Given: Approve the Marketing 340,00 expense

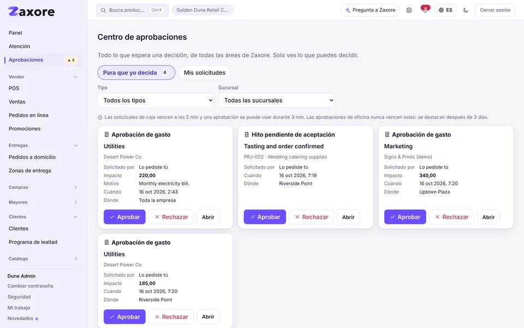Looking at the screenshot, I should pyautogui.click(x=405, y=217).
